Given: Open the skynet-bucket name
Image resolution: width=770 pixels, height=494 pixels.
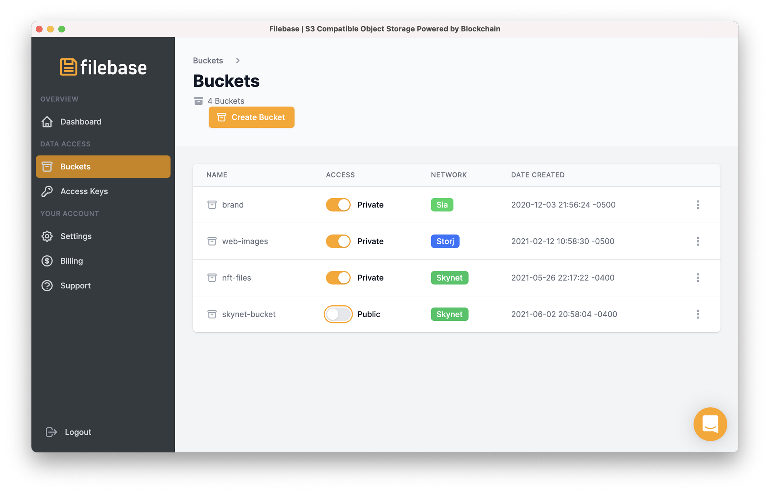Looking at the screenshot, I should pos(249,314).
